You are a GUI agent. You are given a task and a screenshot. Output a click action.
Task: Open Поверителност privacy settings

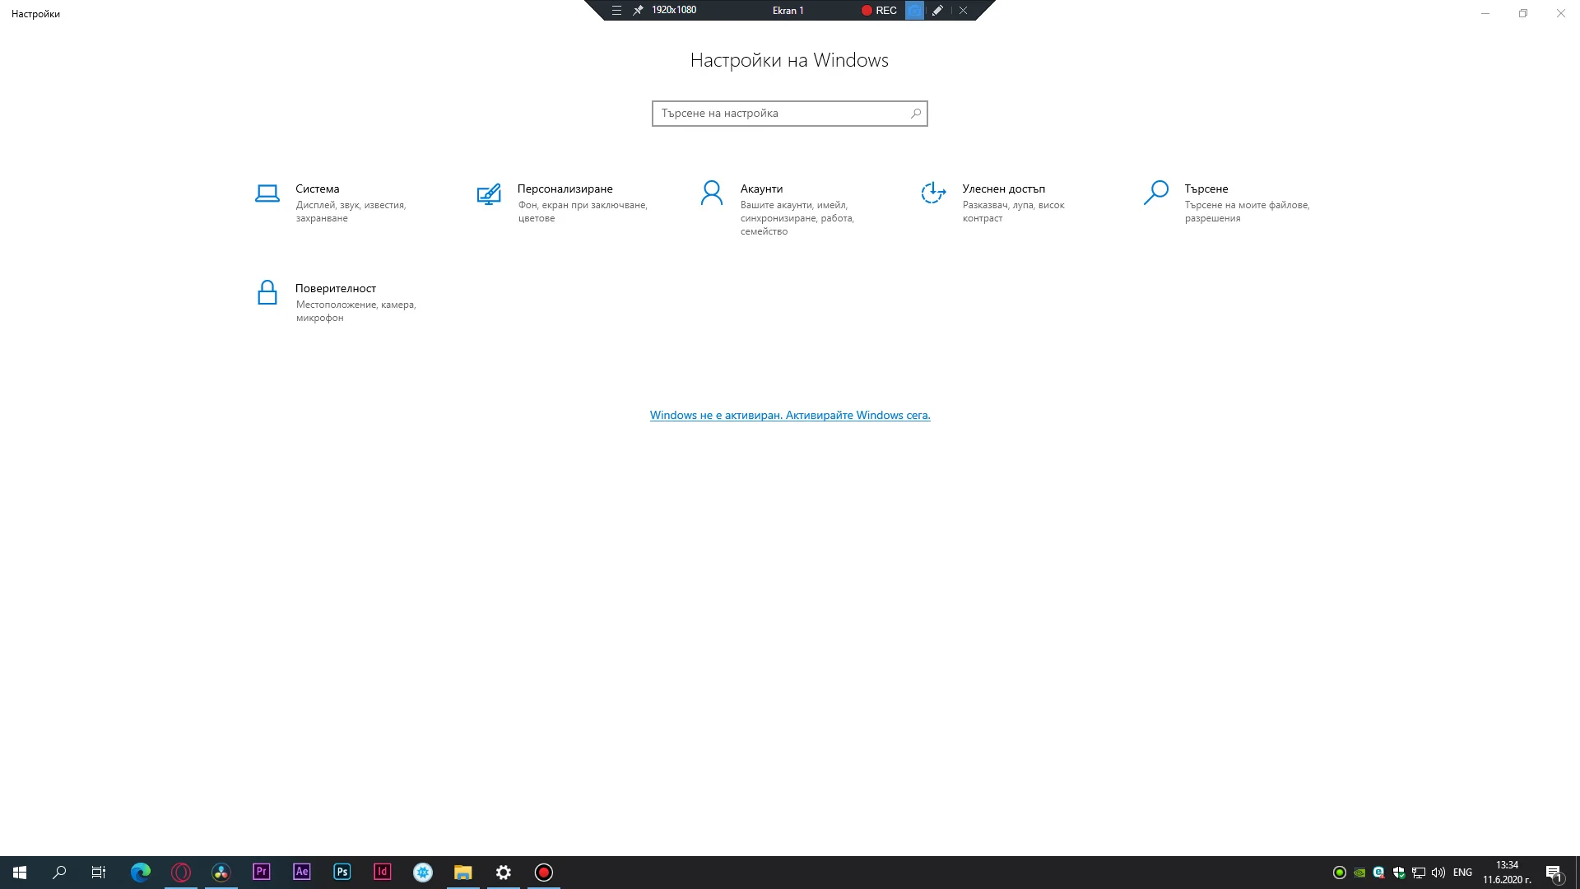click(335, 288)
